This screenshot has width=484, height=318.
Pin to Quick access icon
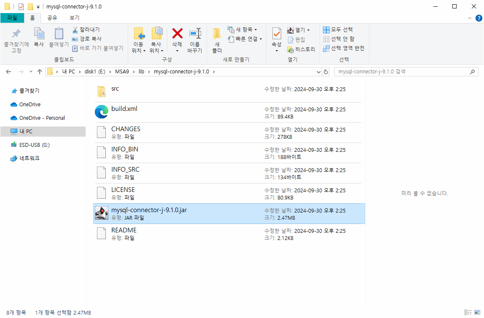click(x=16, y=34)
